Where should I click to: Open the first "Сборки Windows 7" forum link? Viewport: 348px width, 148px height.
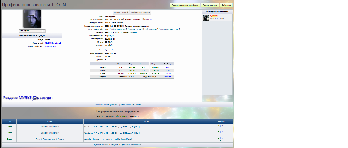click(x=50, y=127)
